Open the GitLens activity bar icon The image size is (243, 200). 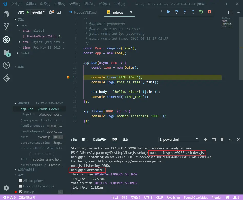pyautogui.click(x=6, y=65)
